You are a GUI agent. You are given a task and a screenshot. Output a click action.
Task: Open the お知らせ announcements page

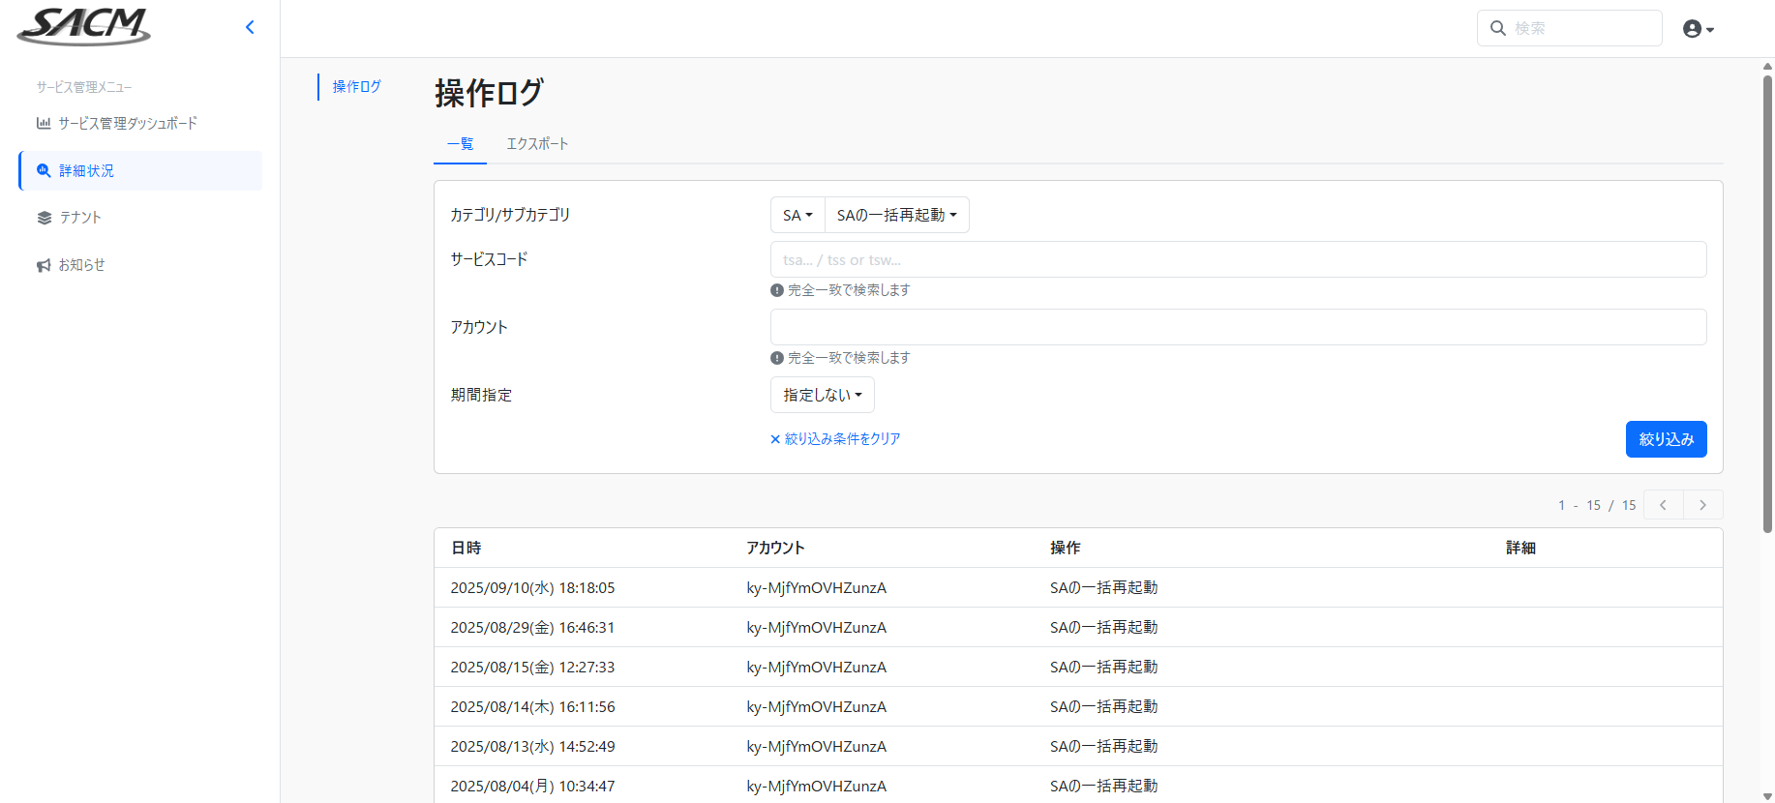81,265
